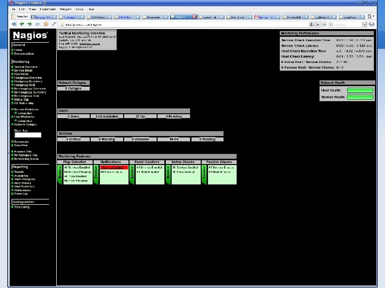Go forward using the green forward arrow
The height and width of the screenshot is (288, 385).
(x=30, y=24)
